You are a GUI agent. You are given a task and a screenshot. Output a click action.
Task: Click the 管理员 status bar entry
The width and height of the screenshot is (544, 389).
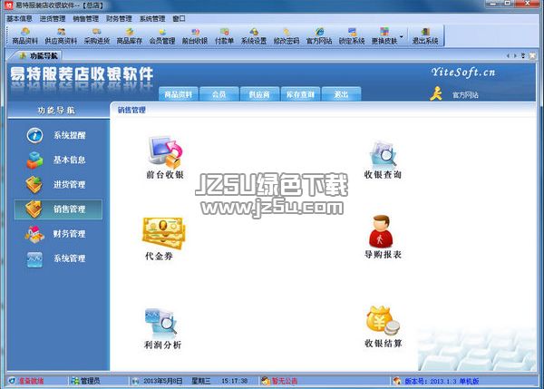(x=86, y=381)
